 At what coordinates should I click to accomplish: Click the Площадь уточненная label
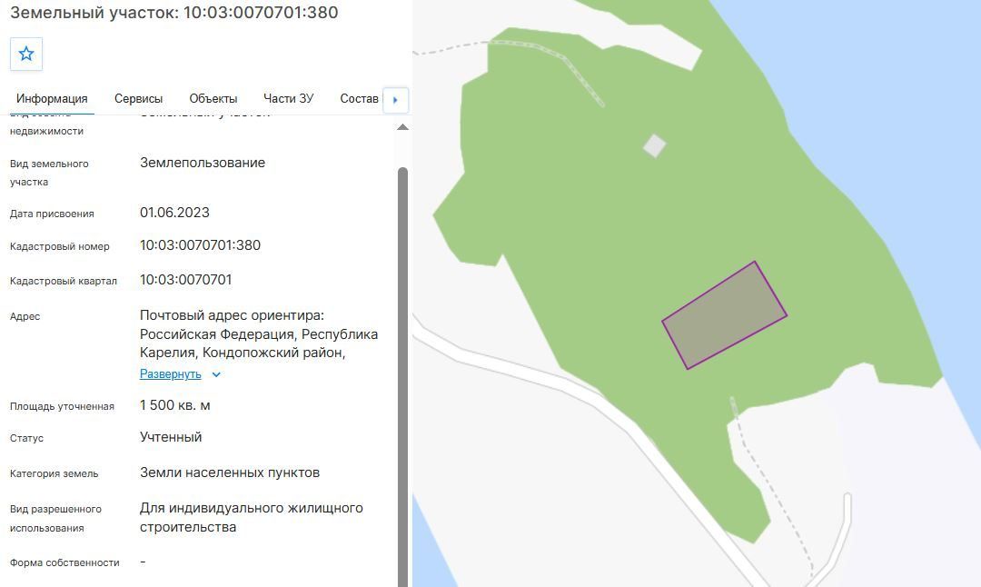[x=62, y=406]
